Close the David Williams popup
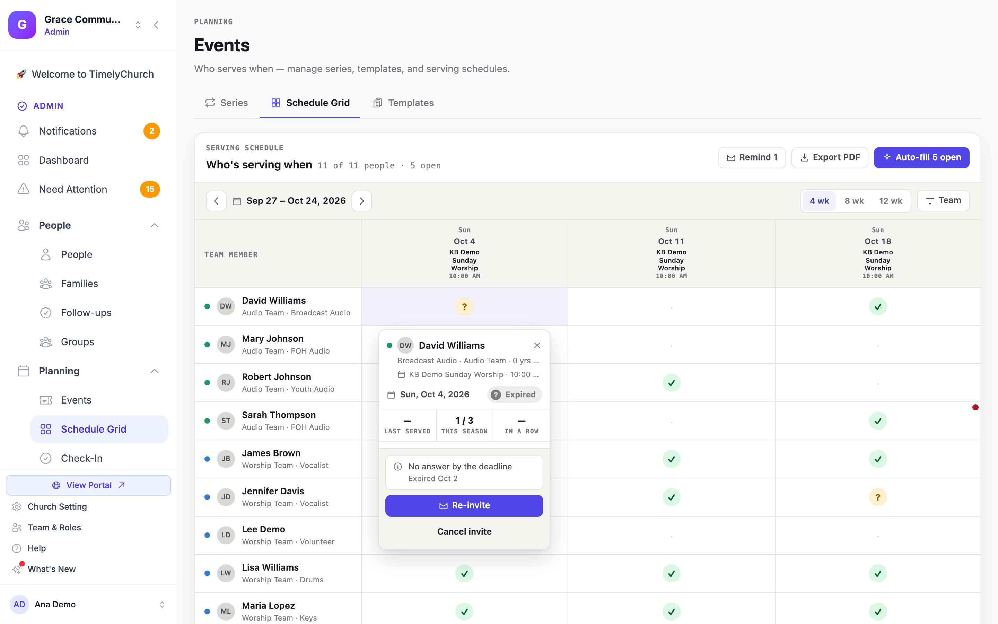This screenshot has height=624, width=998. (x=537, y=345)
